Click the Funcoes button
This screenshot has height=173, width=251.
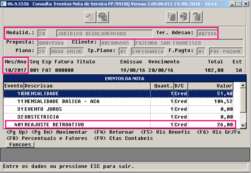point(20,144)
